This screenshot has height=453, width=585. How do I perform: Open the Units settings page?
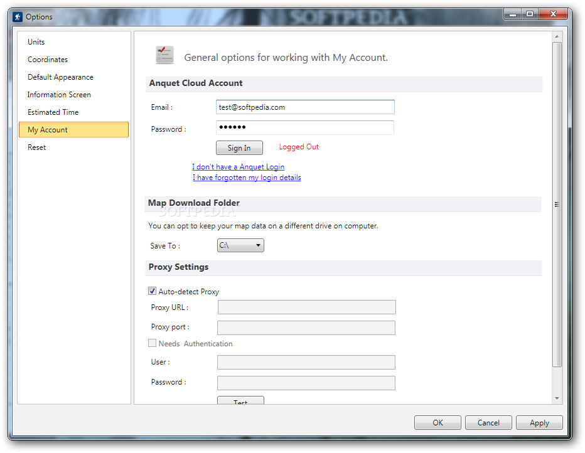36,42
